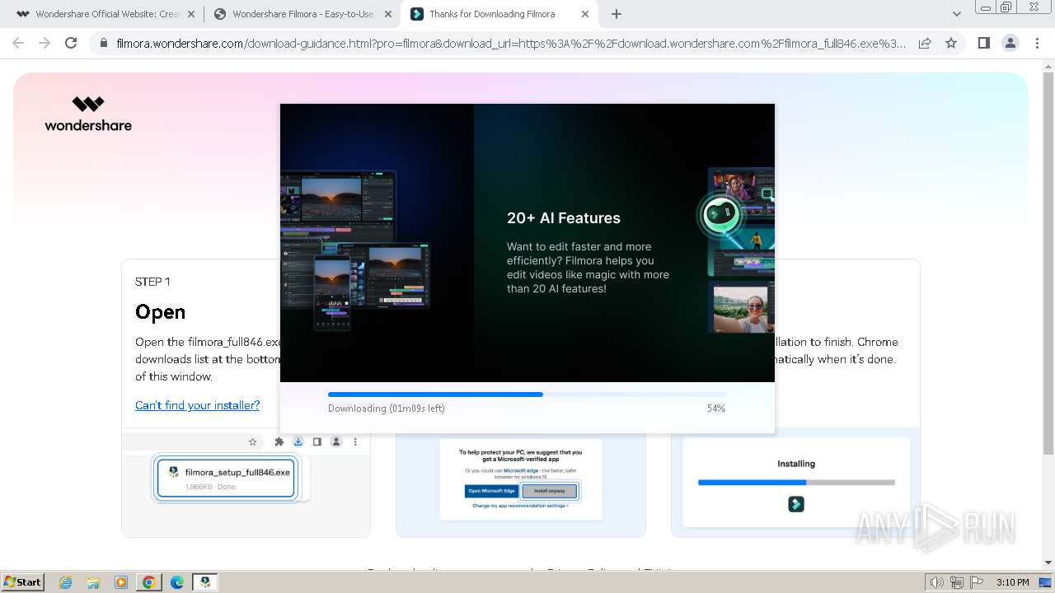Viewport: 1055px width, 593px height.
Task: Open the Filmora installer taskbar item
Action: pyautogui.click(x=204, y=582)
